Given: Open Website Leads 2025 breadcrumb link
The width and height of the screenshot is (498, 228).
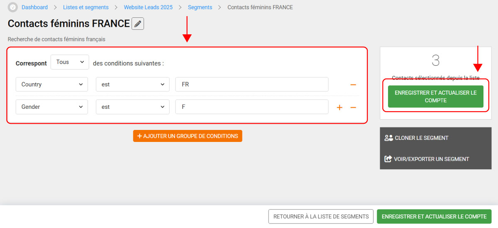Looking at the screenshot, I should pos(148,7).
